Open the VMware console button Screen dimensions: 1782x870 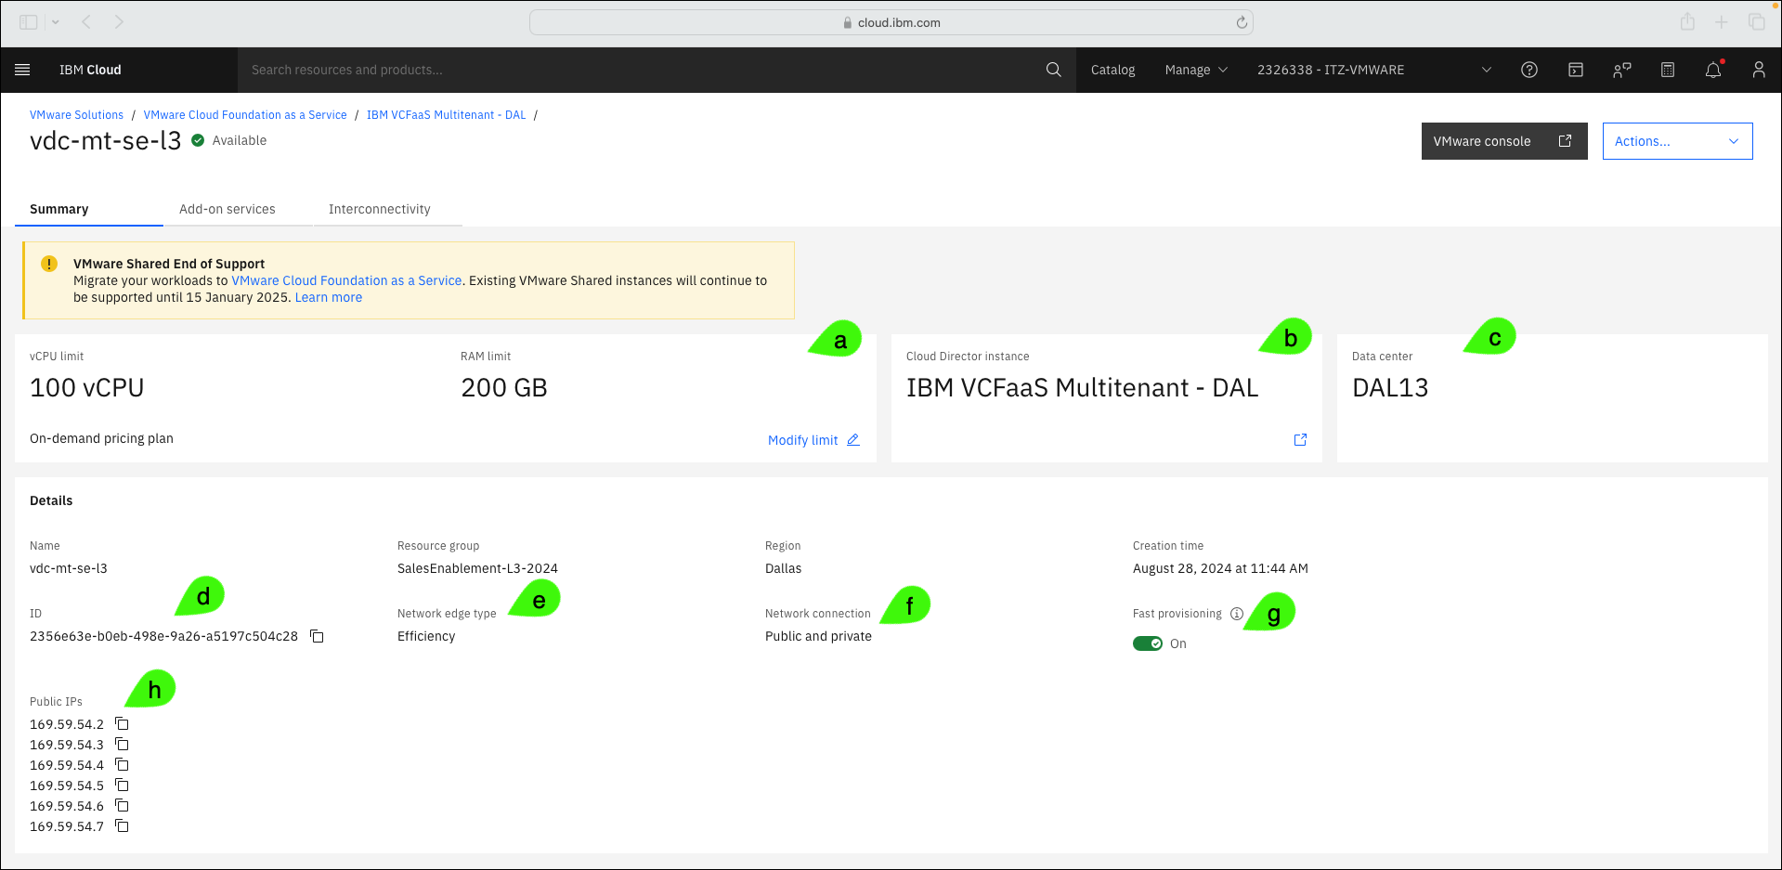[x=1504, y=141]
